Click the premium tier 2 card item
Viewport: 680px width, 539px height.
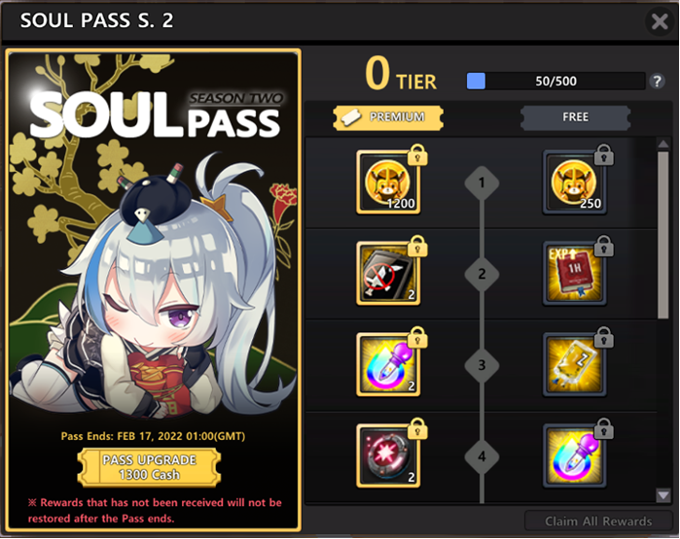point(388,274)
